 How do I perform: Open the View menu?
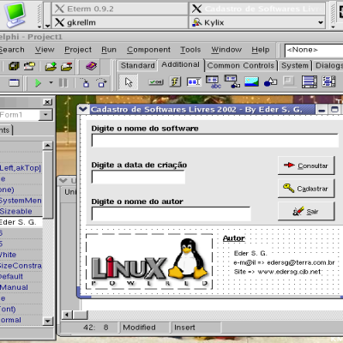click(x=45, y=50)
